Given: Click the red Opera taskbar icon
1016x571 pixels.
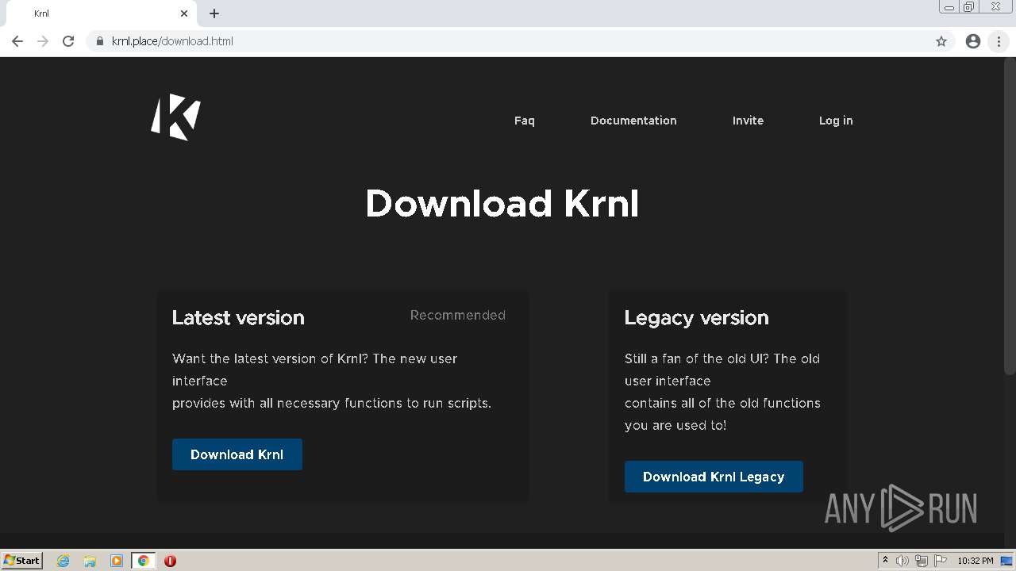Looking at the screenshot, I should click(170, 561).
